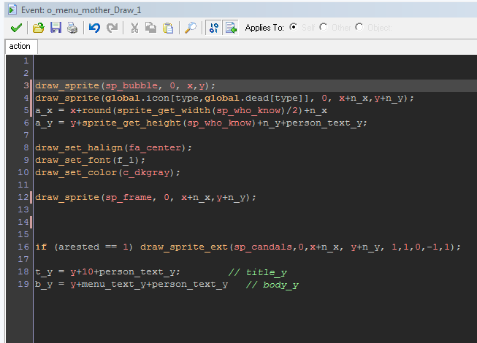
Task: Click the draw_set_halign(fa_center) line
Action: pyautogui.click(x=113, y=147)
